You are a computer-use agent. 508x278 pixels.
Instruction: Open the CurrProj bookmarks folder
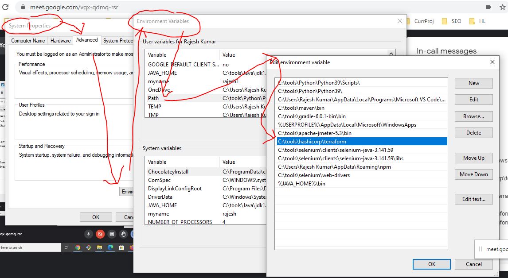[420, 21]
